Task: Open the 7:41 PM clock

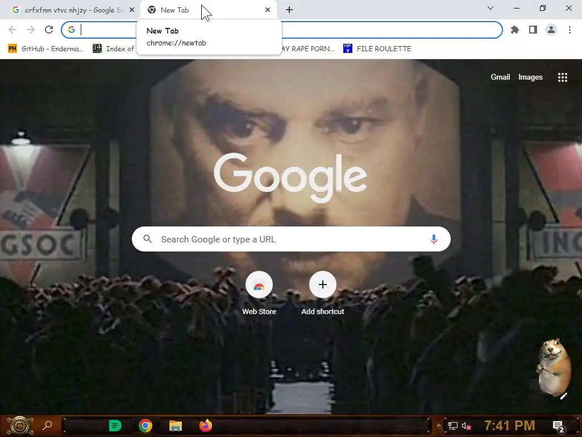Action: [x=510, y=425]
